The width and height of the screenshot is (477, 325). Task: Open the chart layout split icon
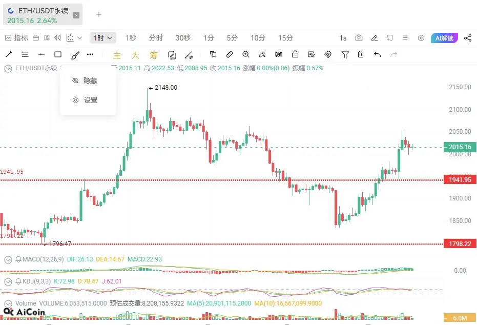[47, 38]
